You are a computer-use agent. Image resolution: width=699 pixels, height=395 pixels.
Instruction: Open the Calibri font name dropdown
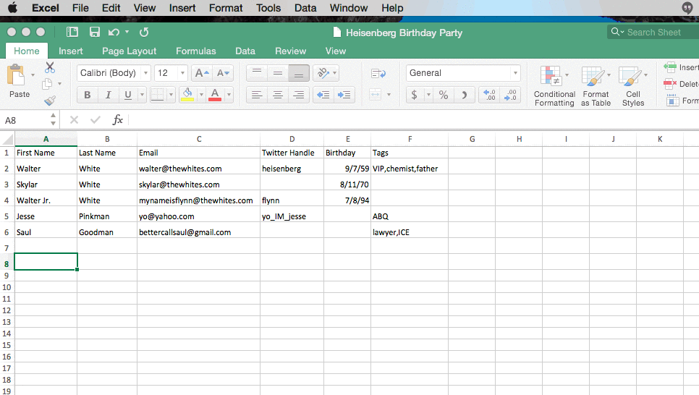click(114, 73)
